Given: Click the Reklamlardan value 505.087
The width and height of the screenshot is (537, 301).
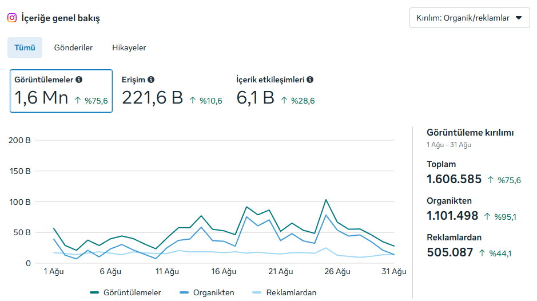Looking at the screenshot, I should (450, 252).
